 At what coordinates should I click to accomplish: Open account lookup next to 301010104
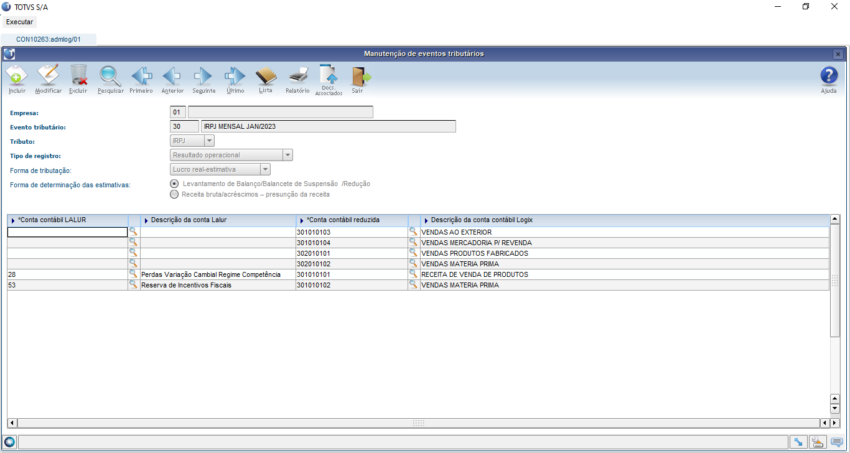point(413,242)
